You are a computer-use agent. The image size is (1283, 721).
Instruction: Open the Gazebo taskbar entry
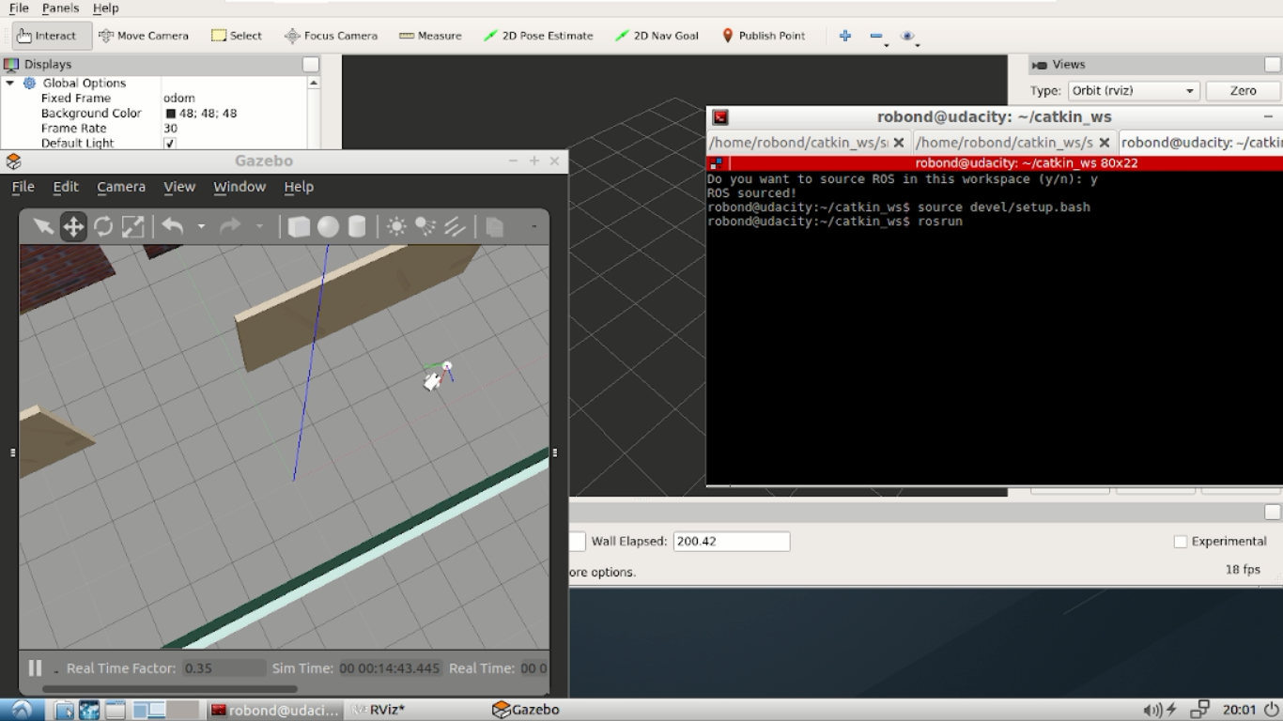[524, 710]
